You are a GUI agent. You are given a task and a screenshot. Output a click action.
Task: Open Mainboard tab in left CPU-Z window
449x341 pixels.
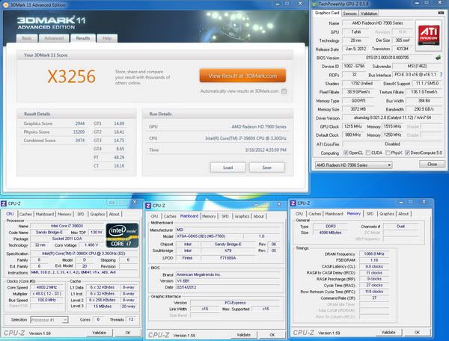click(x=45, y=214)
